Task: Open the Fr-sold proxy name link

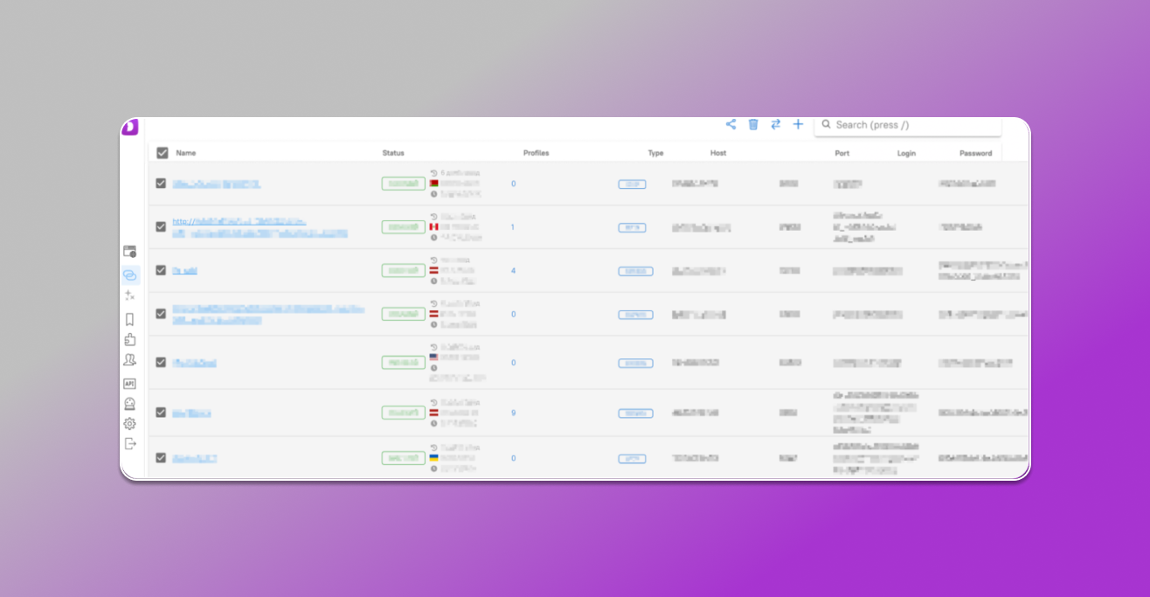Action: click(x=185, y=271)
